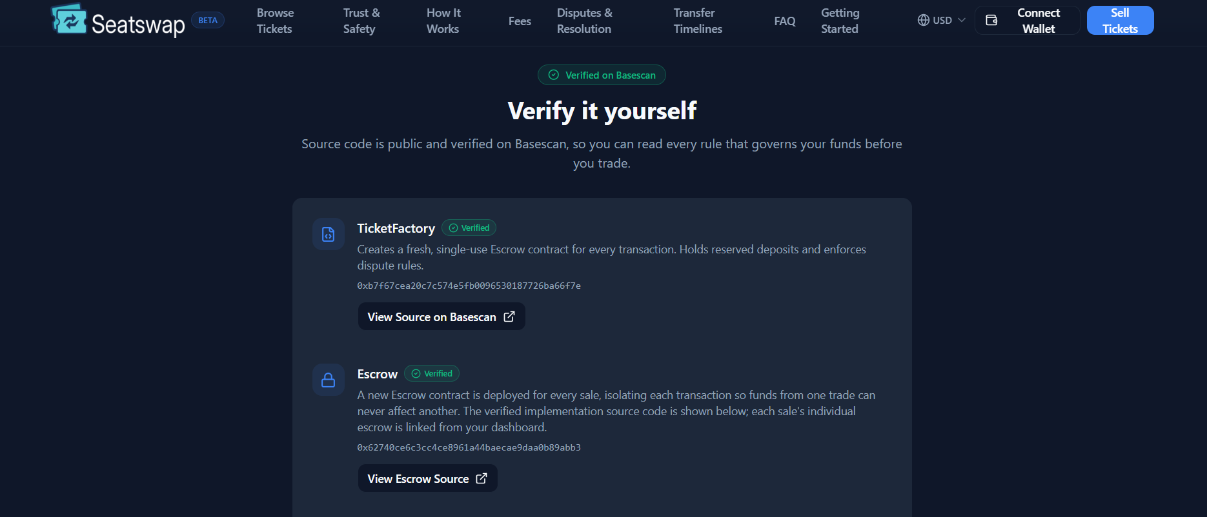The height and width of the screenshot is (517, 1207).
Task: Click View Source on Basescan button
Action: [x=441, y=317]
